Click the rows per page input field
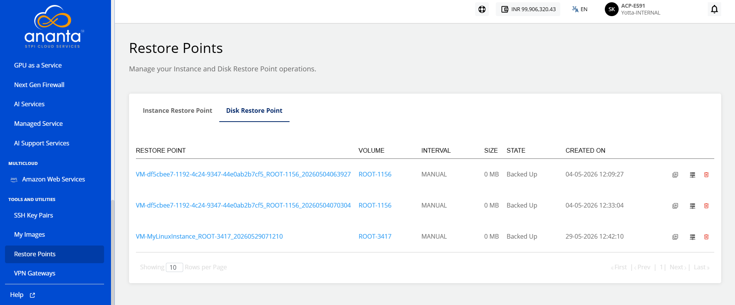The height and width of the screenshot is (305, 735). point(174,267)
